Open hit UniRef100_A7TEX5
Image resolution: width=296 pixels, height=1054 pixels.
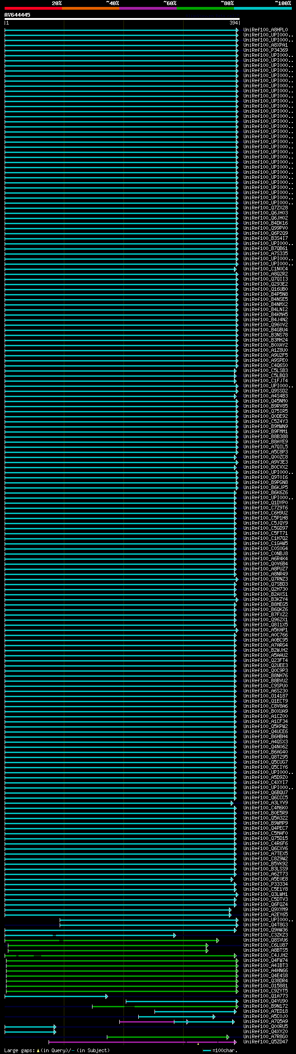(265, 854)
